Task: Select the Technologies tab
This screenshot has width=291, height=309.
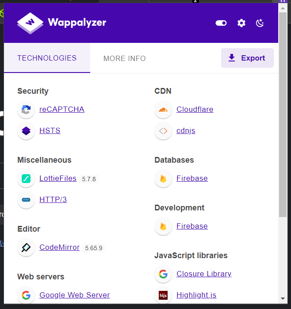Action: [47, 58]
